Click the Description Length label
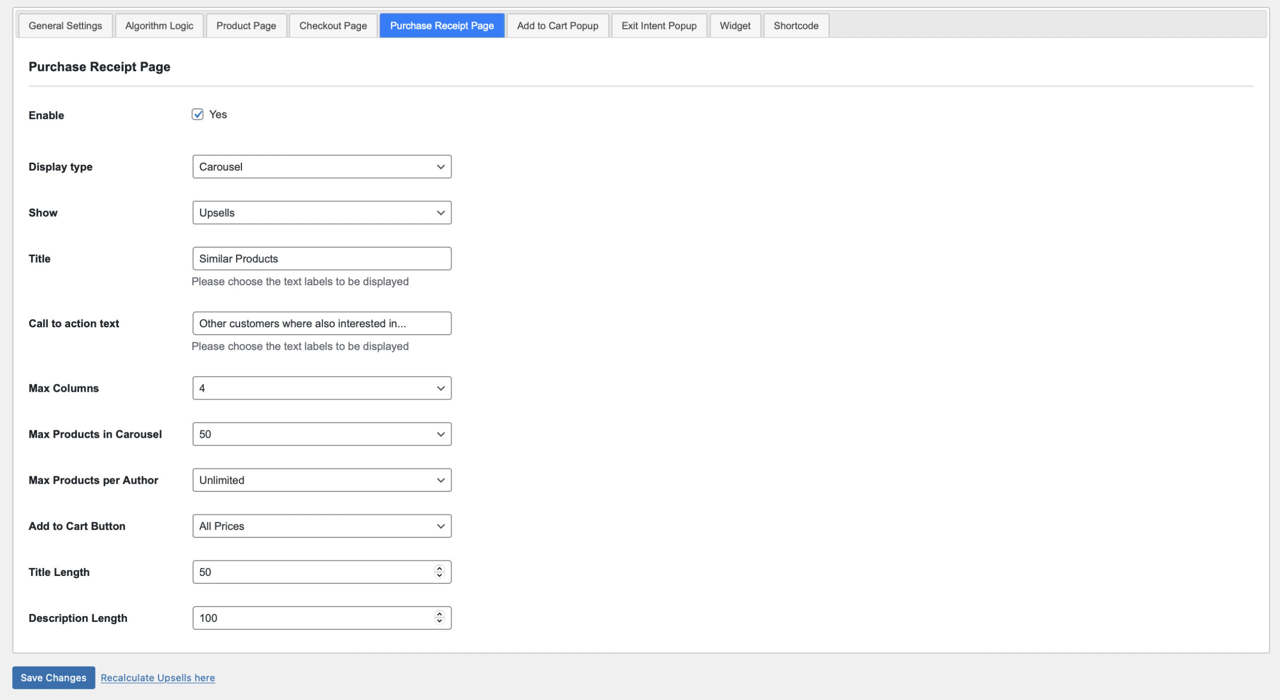Image resolution: width=1280 pixels, height=700 pixels. 78,618
